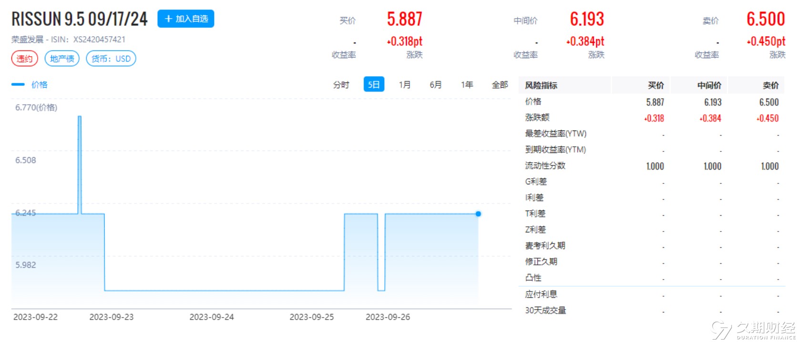Select the 5日 time range tab
Image resolution: width=798 pixels, height=342 pixels.
[373, 85]
